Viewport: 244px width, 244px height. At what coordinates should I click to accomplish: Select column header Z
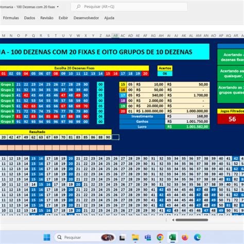100,36
